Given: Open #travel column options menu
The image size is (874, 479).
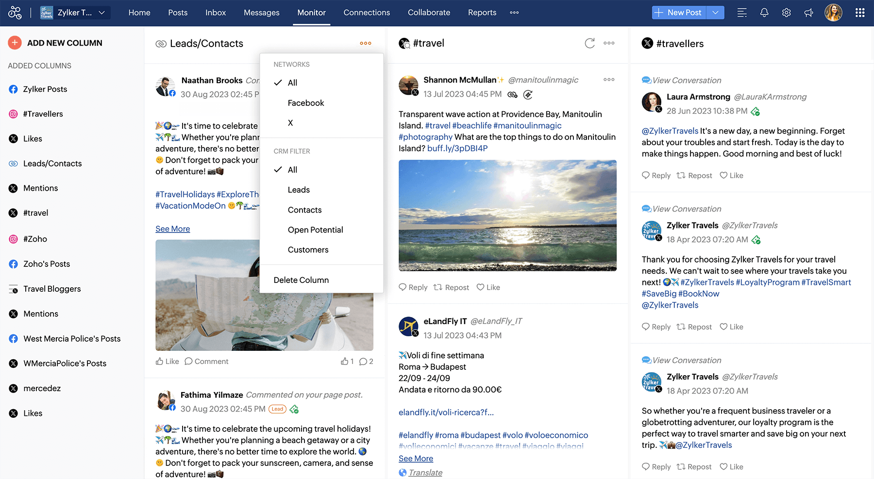Looking at the screenshot, I should [x=609, y=43].
